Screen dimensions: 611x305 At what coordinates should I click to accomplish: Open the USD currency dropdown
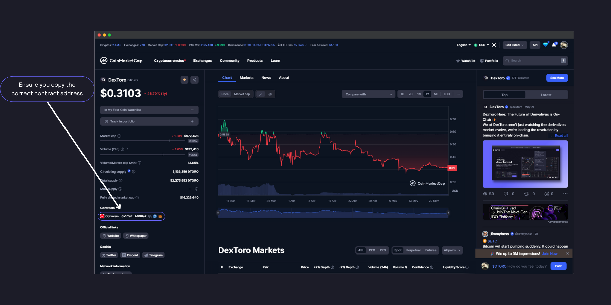[x=482, y=45]
